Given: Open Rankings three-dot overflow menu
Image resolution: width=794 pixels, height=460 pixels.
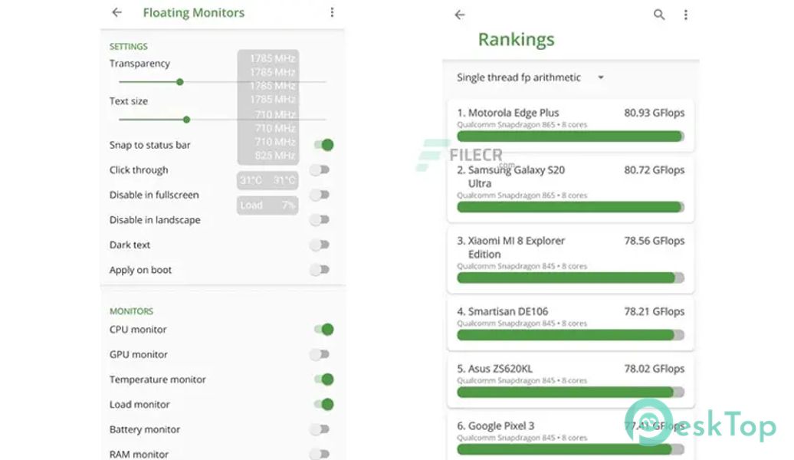Looking at the screenshot, I should (x=685, y=15).
